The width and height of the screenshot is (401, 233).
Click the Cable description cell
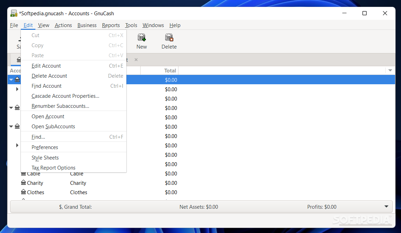[x=77, y=174]
